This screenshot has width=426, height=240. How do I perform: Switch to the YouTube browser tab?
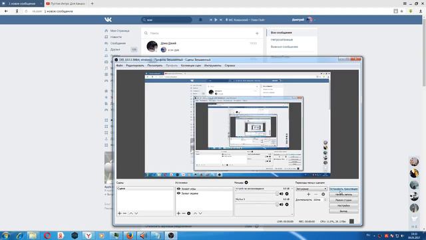click(67, 3)
